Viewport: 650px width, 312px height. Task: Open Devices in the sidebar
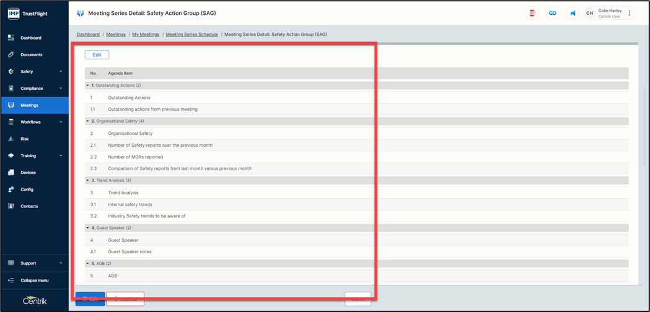[35, 172]
